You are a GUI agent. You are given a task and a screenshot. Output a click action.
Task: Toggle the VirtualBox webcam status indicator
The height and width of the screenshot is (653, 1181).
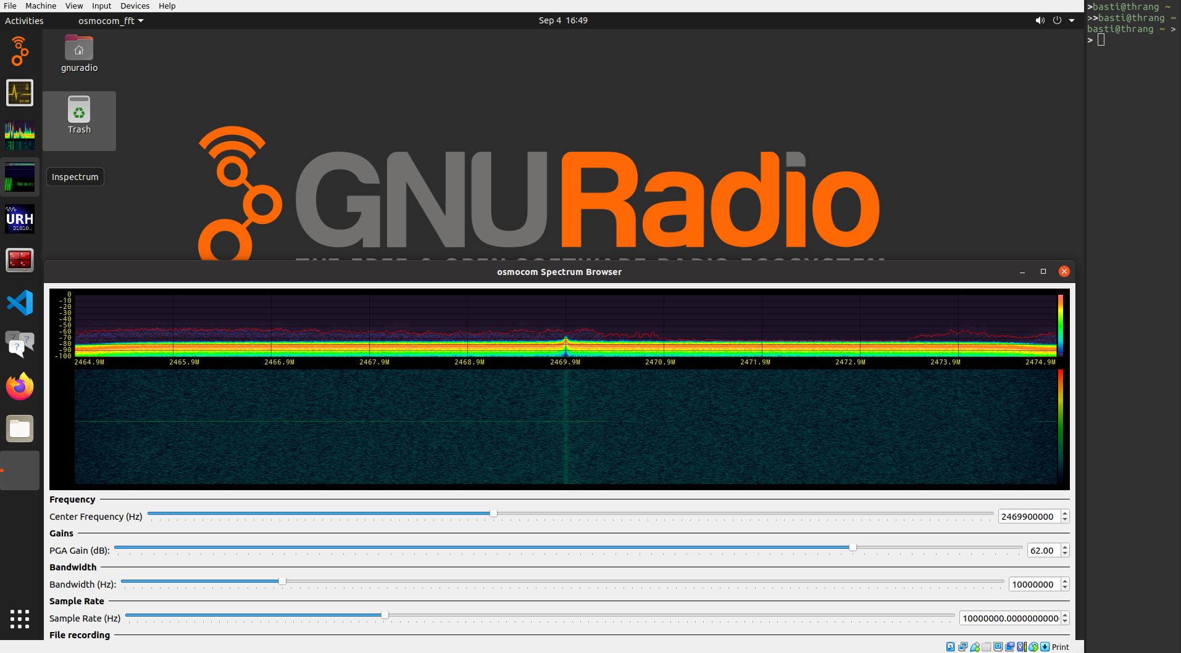point(1010,647)
